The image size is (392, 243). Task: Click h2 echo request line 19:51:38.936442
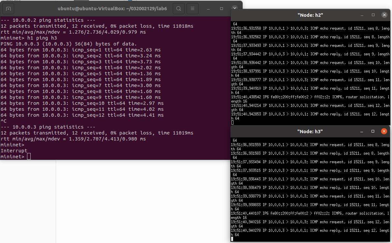(x=310, y=65)
